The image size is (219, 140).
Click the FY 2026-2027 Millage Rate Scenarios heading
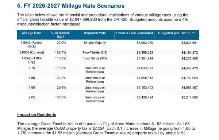click(x=71, y=6)
